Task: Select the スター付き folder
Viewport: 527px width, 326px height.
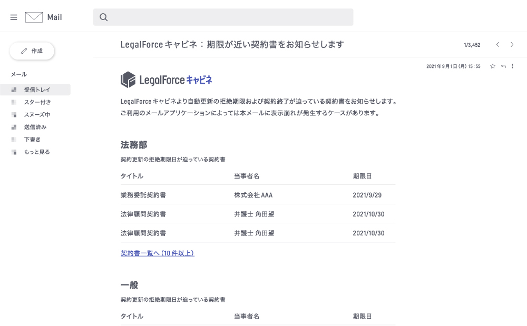Action: tap(37, 102)
